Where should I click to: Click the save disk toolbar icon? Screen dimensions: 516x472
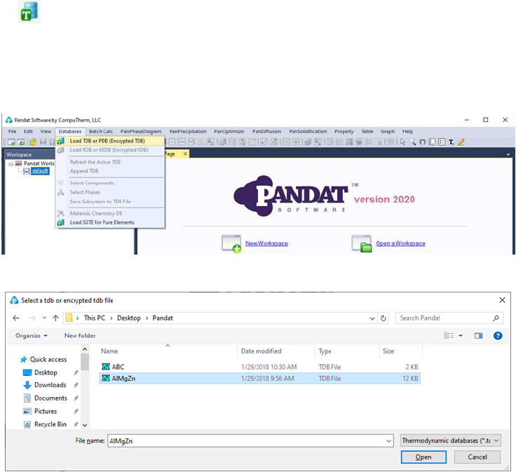[43, 142]
